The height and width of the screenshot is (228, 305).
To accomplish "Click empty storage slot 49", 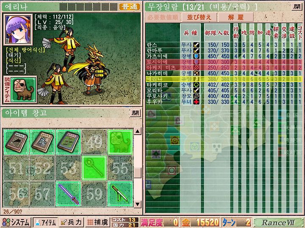I will (94, 142).
